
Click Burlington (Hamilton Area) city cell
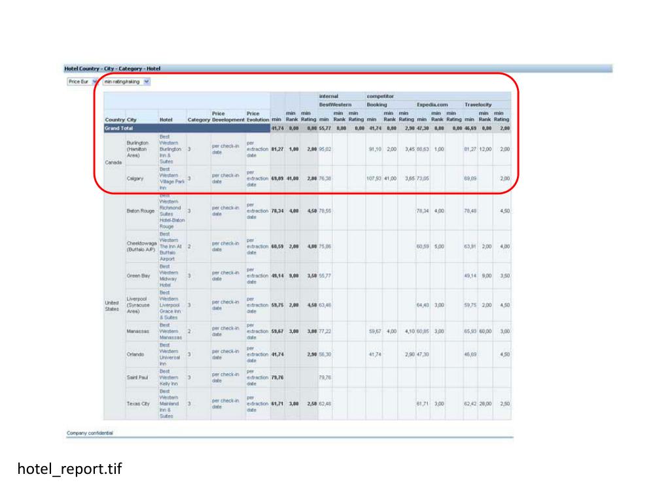pyautogui.click(x=137, y=149)
